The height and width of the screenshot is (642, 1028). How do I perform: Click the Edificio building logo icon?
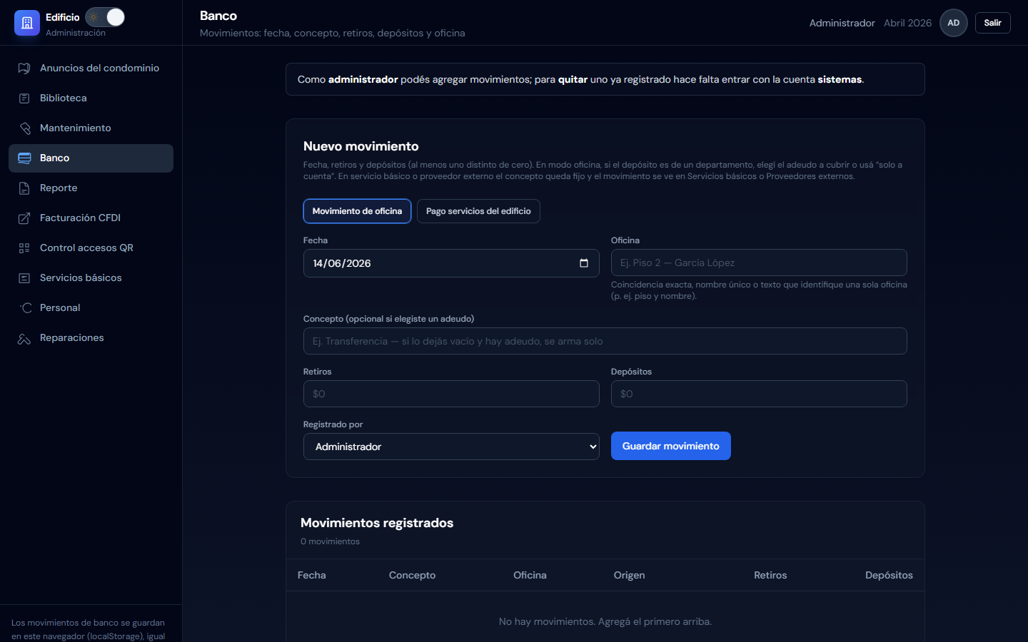click(x=27, y=23)
